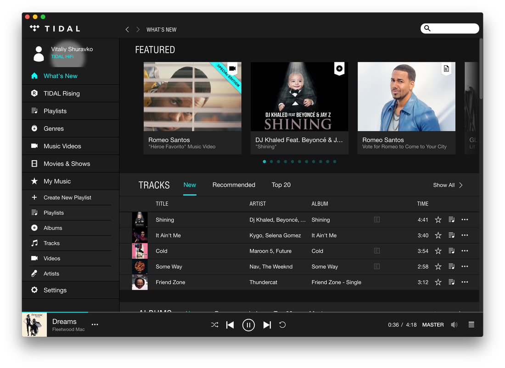Image resolution: width=505 pixels, height=368 pixels.
Task: Select first featured carousel dot
Action: [264, 162]
